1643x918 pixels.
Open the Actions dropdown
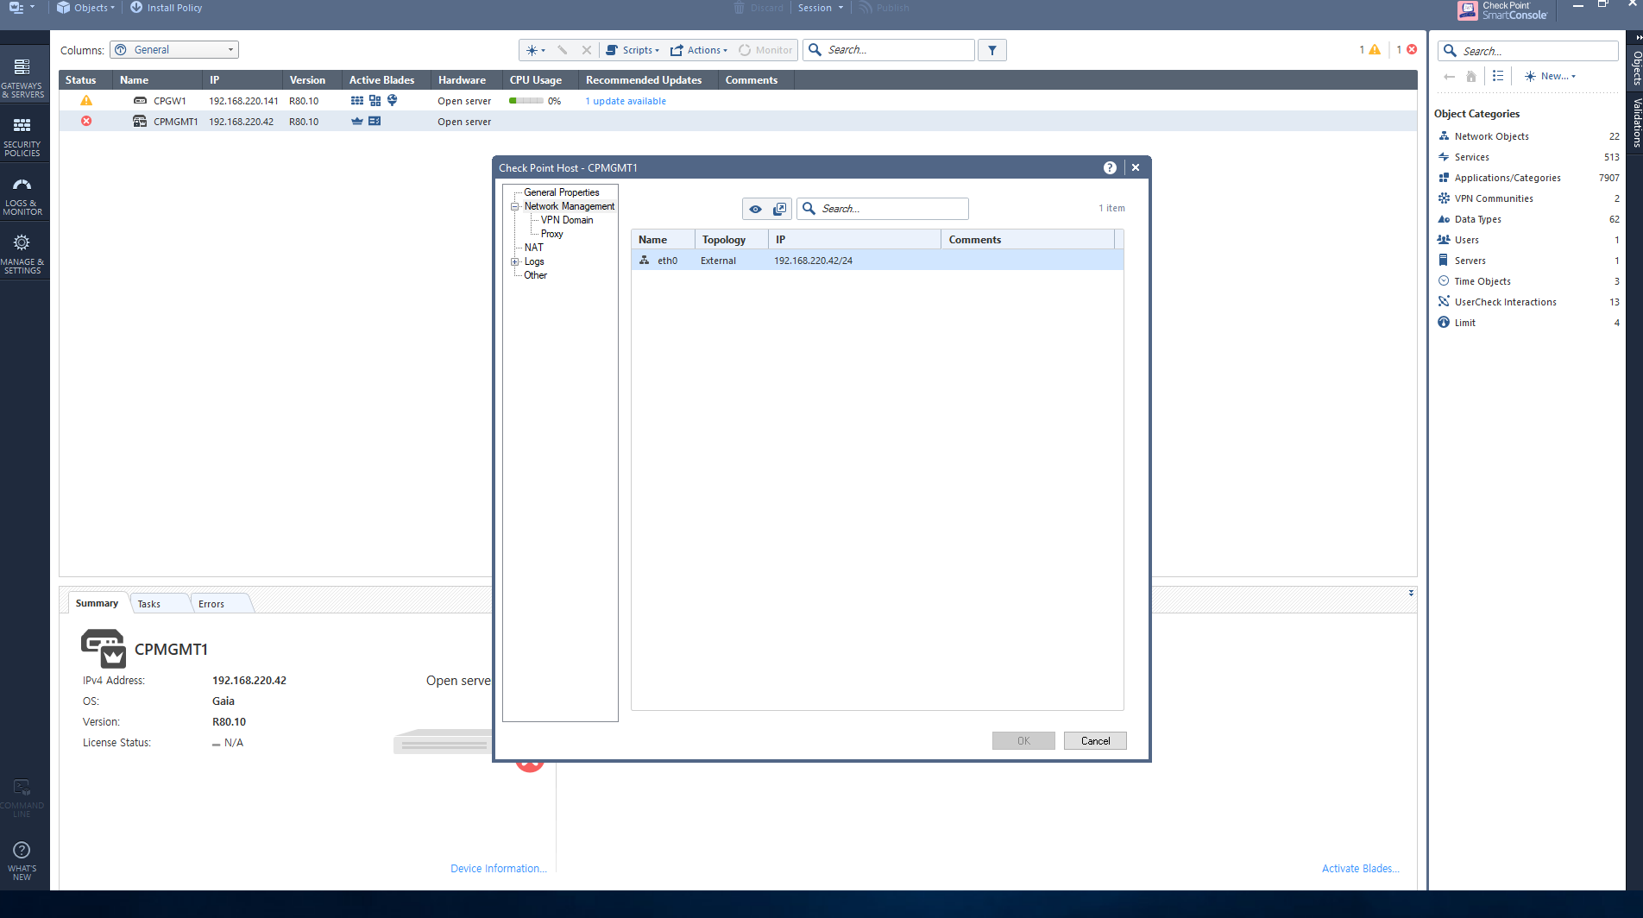(699, 50)
